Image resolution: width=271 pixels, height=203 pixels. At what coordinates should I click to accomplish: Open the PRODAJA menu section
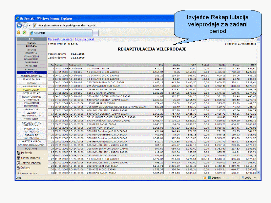[x=31, y=46]
